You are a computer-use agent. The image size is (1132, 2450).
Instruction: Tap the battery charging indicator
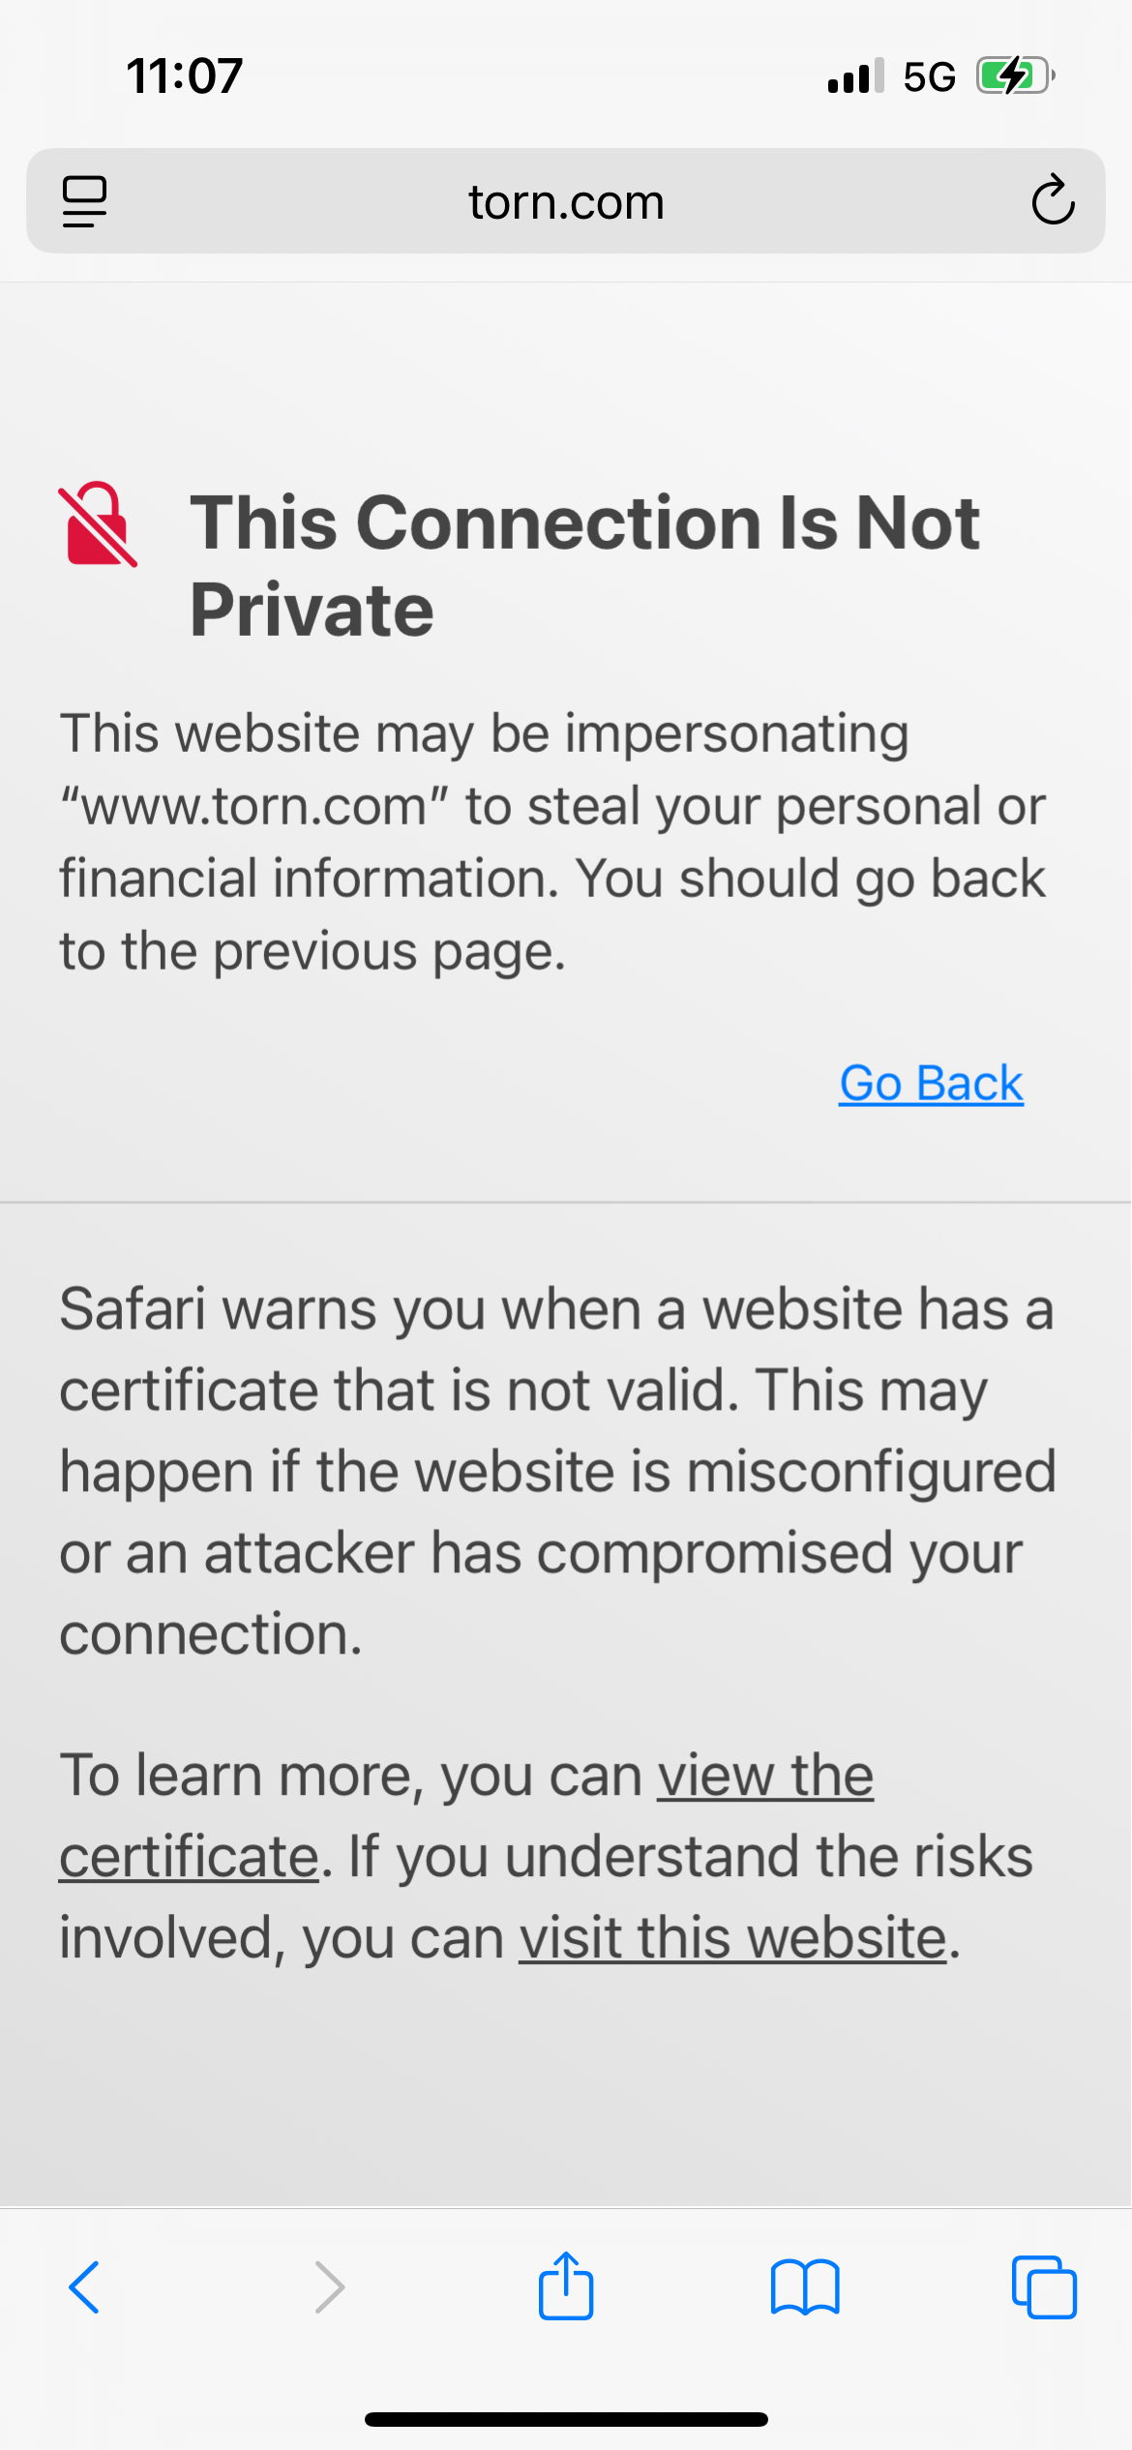[1015, 75]
